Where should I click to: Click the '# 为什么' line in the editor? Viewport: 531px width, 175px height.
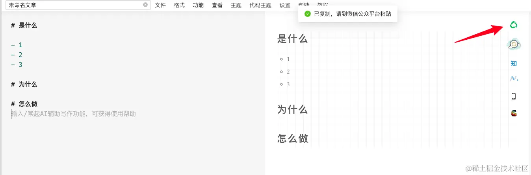click(x=24, y=85)
